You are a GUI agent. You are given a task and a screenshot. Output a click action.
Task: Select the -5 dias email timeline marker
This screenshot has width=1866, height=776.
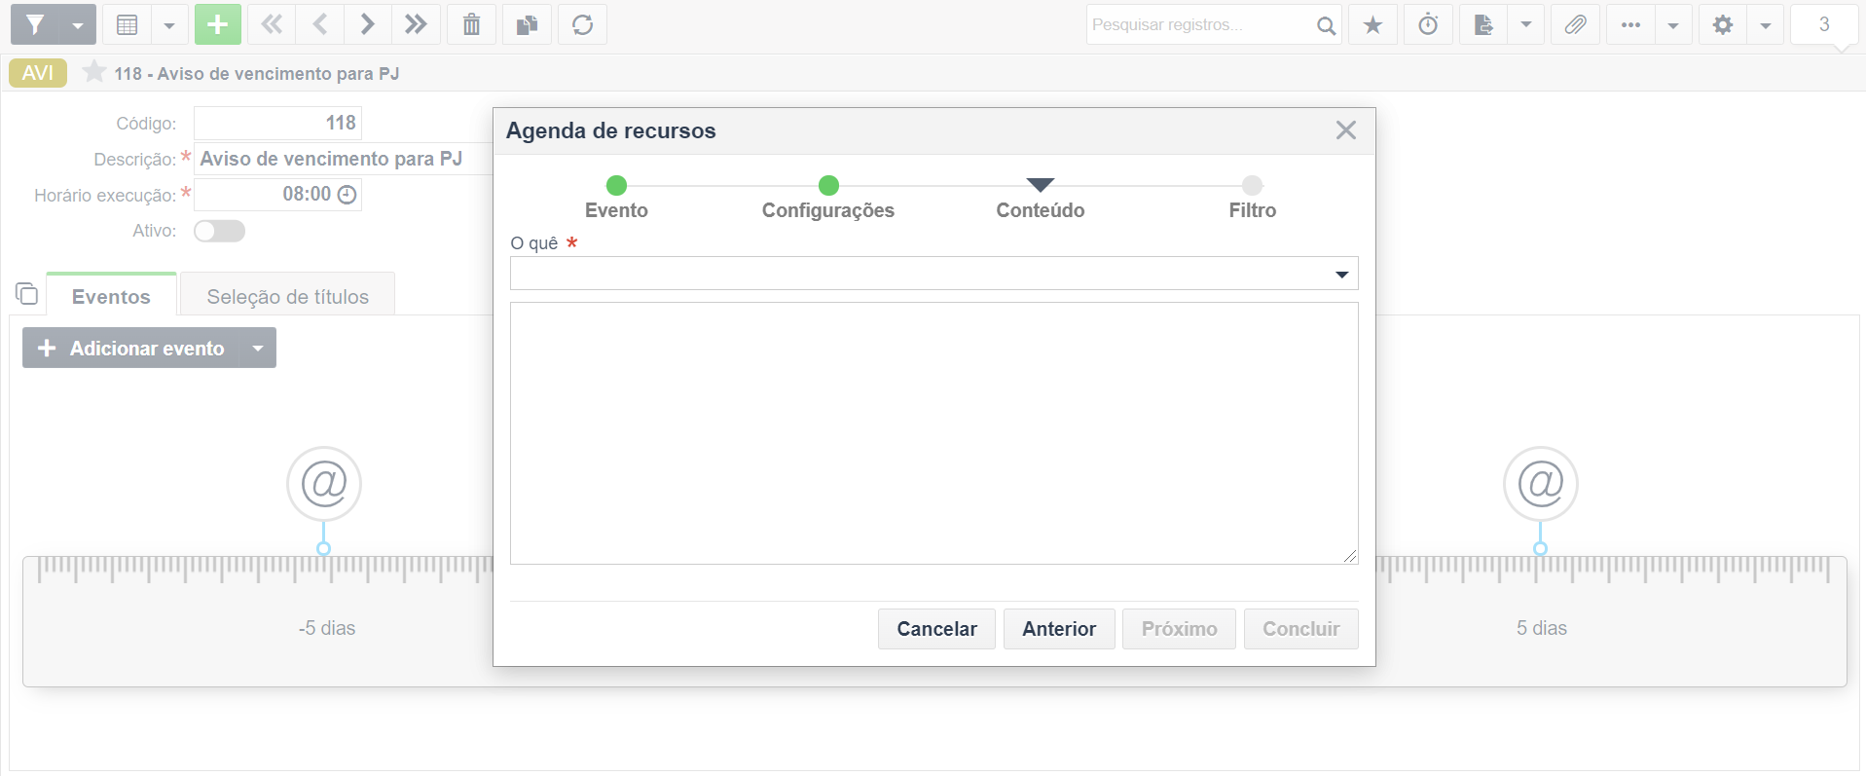coord(324,484)
